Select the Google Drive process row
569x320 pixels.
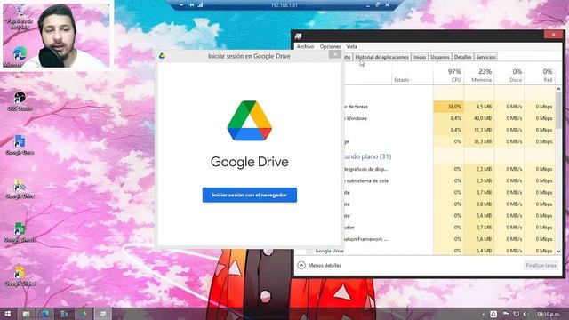pyautogui.click(x=425, y=251)
